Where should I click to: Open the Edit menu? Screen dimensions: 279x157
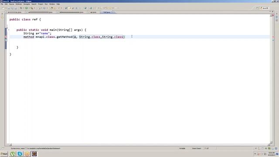6,4
